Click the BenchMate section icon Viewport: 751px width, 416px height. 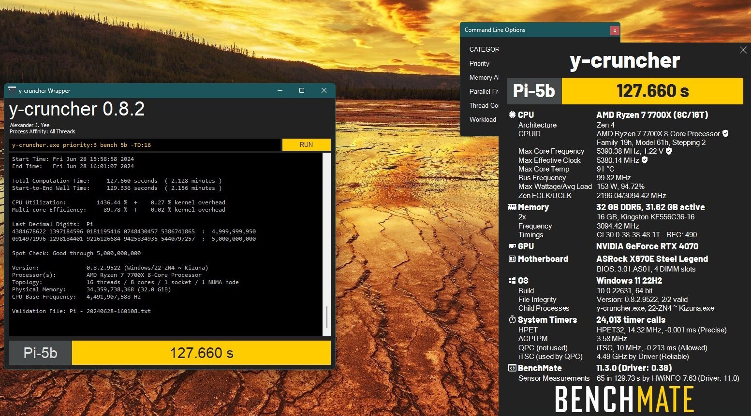point(512,368)
